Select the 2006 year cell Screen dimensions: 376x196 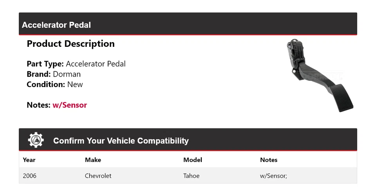tap(30, 176)
